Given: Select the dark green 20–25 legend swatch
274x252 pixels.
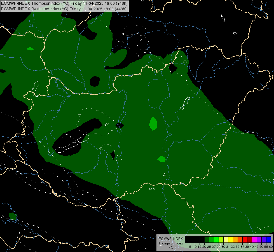Looking at the screenshot, I should tap(207, 240).
